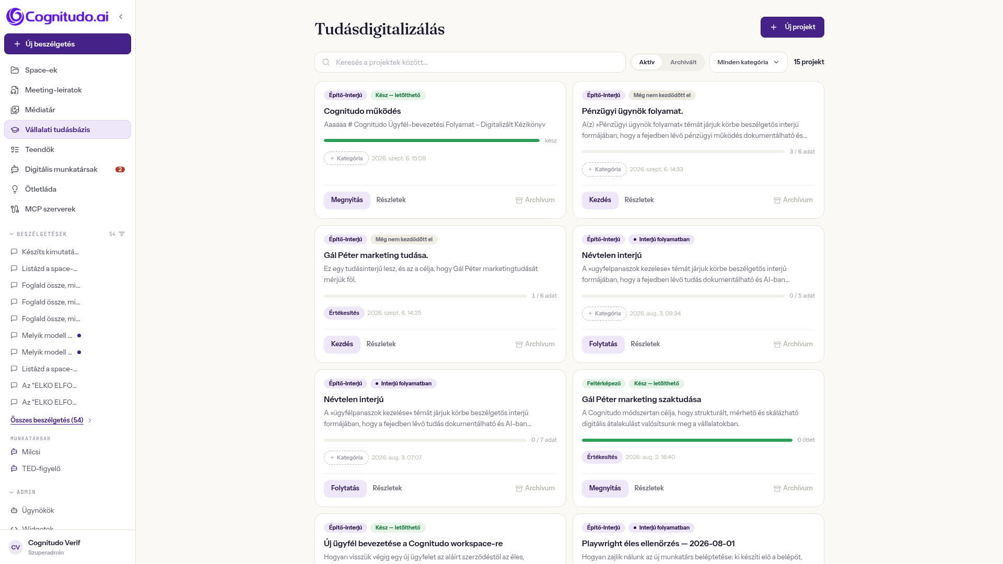This screenshot has width=1003, height=564.
Task: Collapse the sidebar with the arrow icon
Action: [121, 17]
